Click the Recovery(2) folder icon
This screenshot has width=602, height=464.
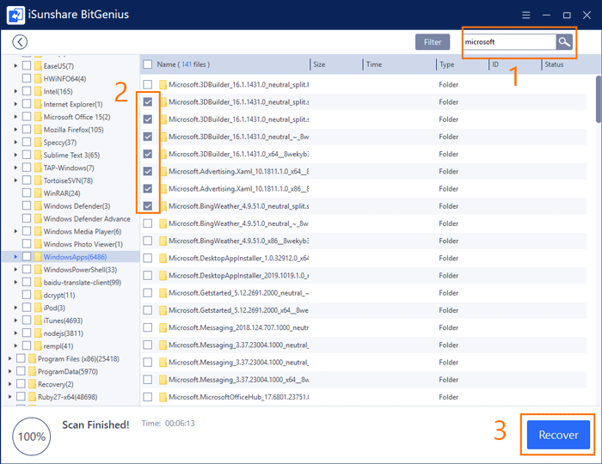(33, 384)
